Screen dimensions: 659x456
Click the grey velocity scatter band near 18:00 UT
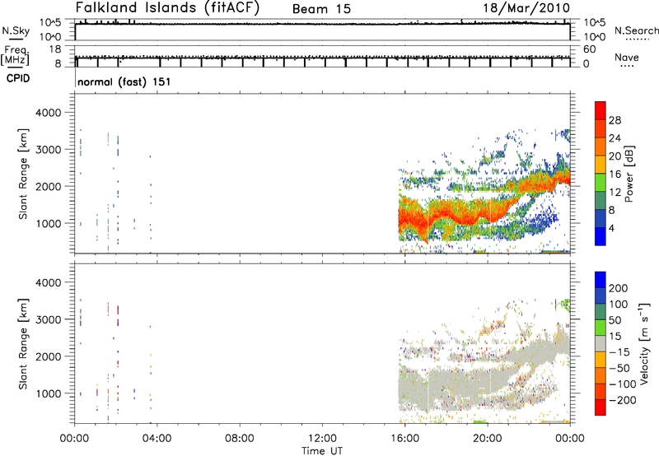(446, 380)
